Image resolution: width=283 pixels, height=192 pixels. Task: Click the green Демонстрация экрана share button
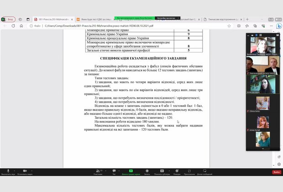131,172
